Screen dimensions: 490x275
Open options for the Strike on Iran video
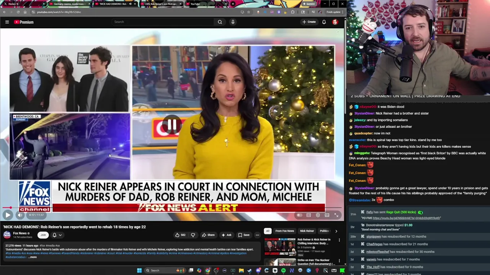(x=339, y=261)
